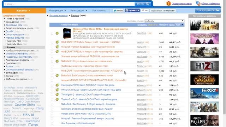Tick checkbox for Insurgency (ROW) row
The width and height of the screenshot is (226, 127).
point(52,85)
